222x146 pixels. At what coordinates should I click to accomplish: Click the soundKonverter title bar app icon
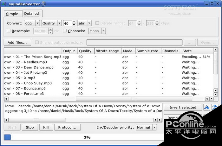[4, 4]
